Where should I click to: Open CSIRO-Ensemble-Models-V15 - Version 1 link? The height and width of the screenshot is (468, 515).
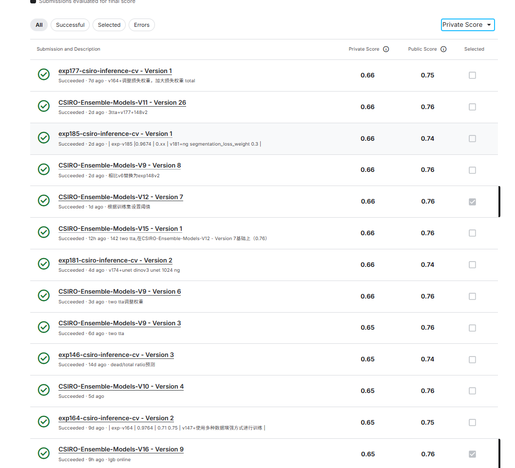[120, 228]
